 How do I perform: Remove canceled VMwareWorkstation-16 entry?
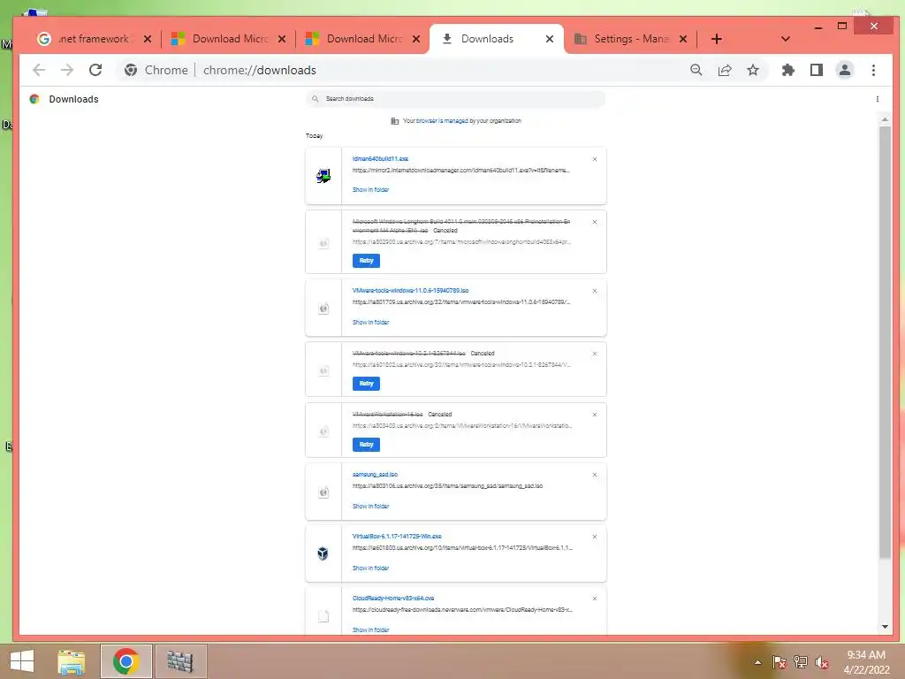coord(595,415)
